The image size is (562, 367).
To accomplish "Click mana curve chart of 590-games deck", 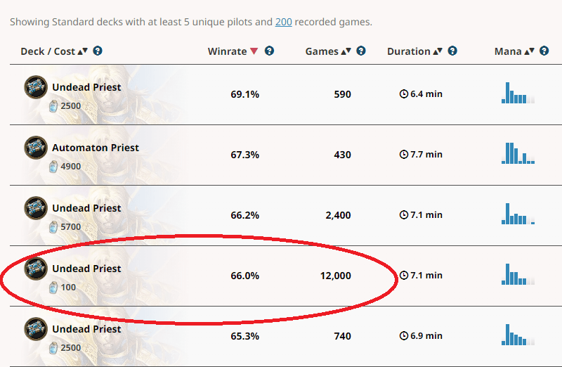I will [x=518, y=93].
